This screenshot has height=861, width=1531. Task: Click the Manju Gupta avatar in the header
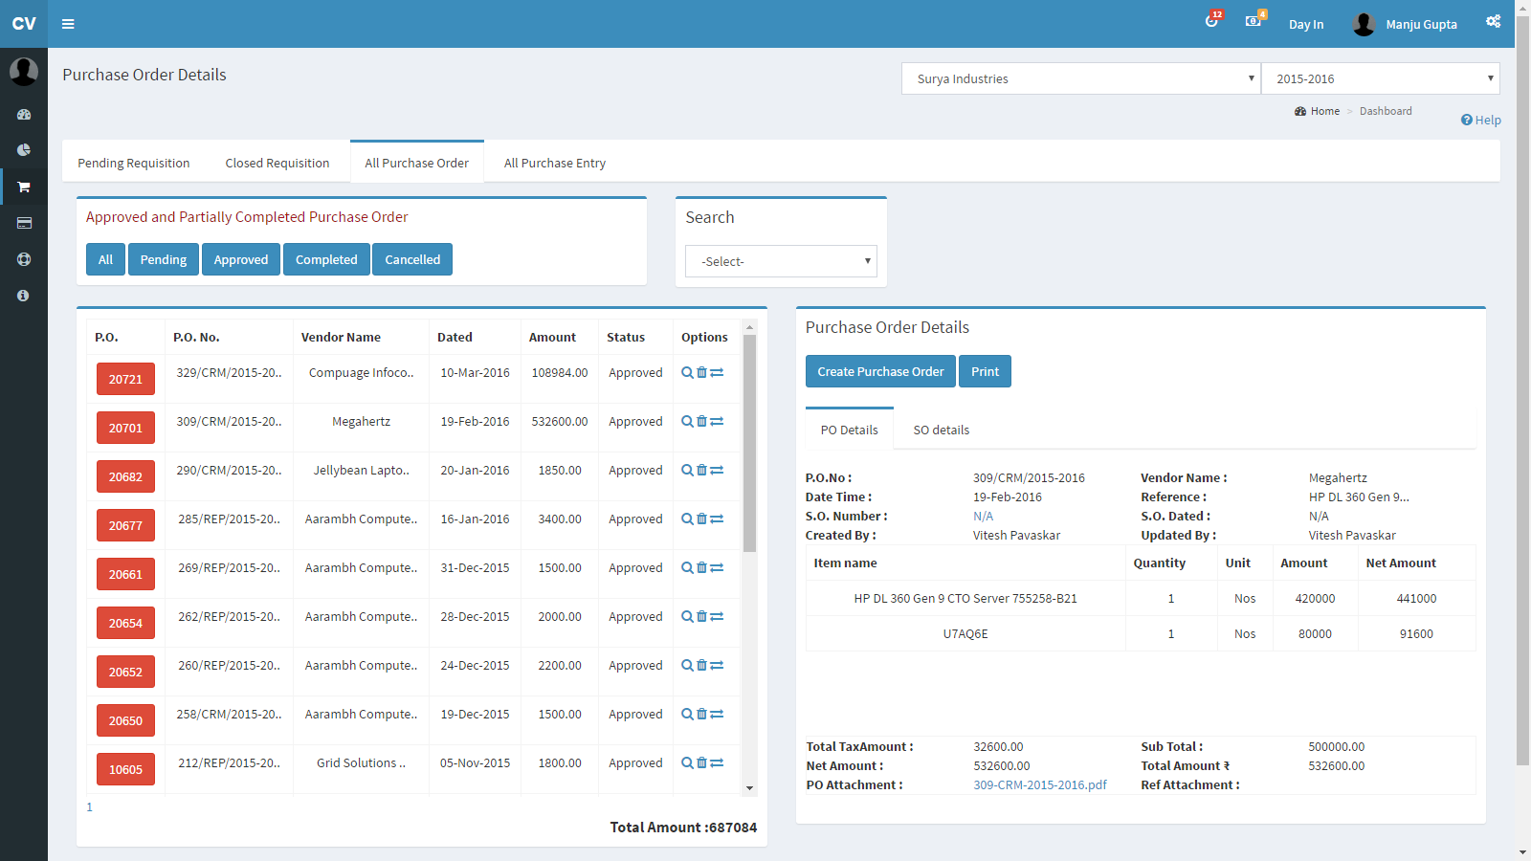tap(1364, 24)
